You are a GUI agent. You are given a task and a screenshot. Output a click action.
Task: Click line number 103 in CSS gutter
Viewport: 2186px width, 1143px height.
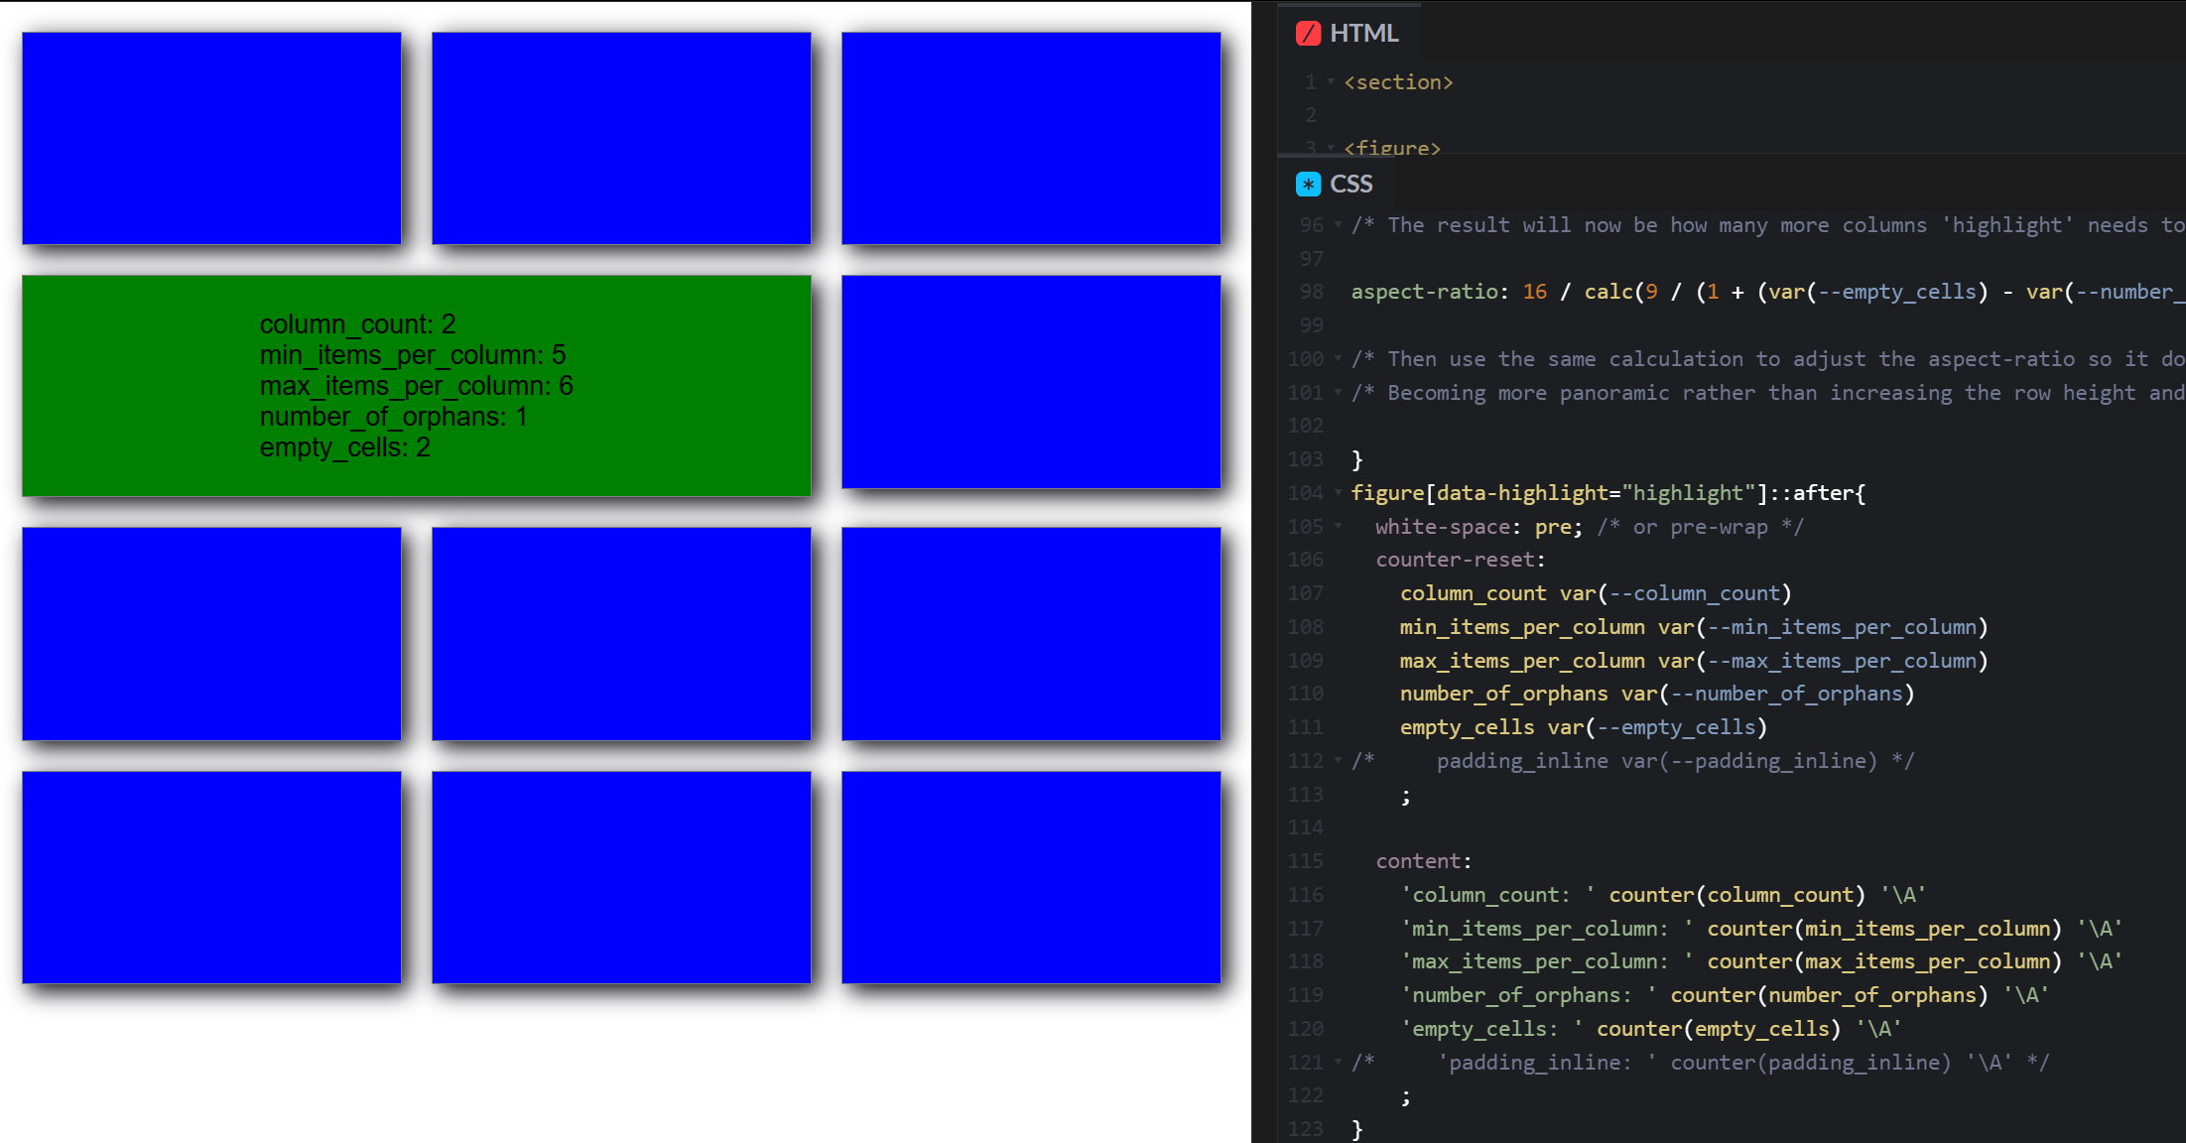click(1305, 459)
